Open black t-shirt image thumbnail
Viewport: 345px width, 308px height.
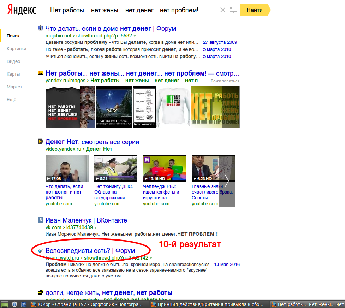pos(63,107)
